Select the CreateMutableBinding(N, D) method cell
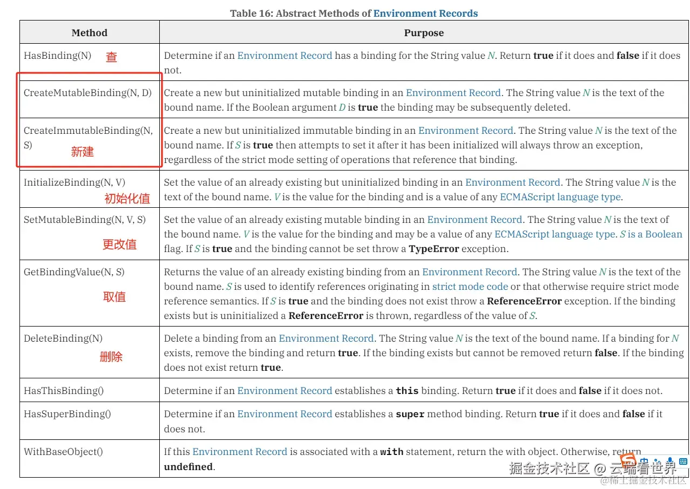This screenshot has width=690, height=489. (90, 99)
